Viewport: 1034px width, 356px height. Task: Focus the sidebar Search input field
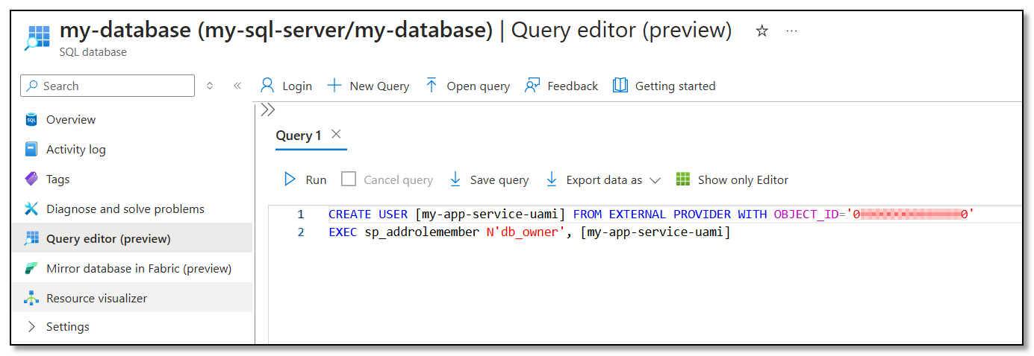pyautogui.click(x=108, y=86)
